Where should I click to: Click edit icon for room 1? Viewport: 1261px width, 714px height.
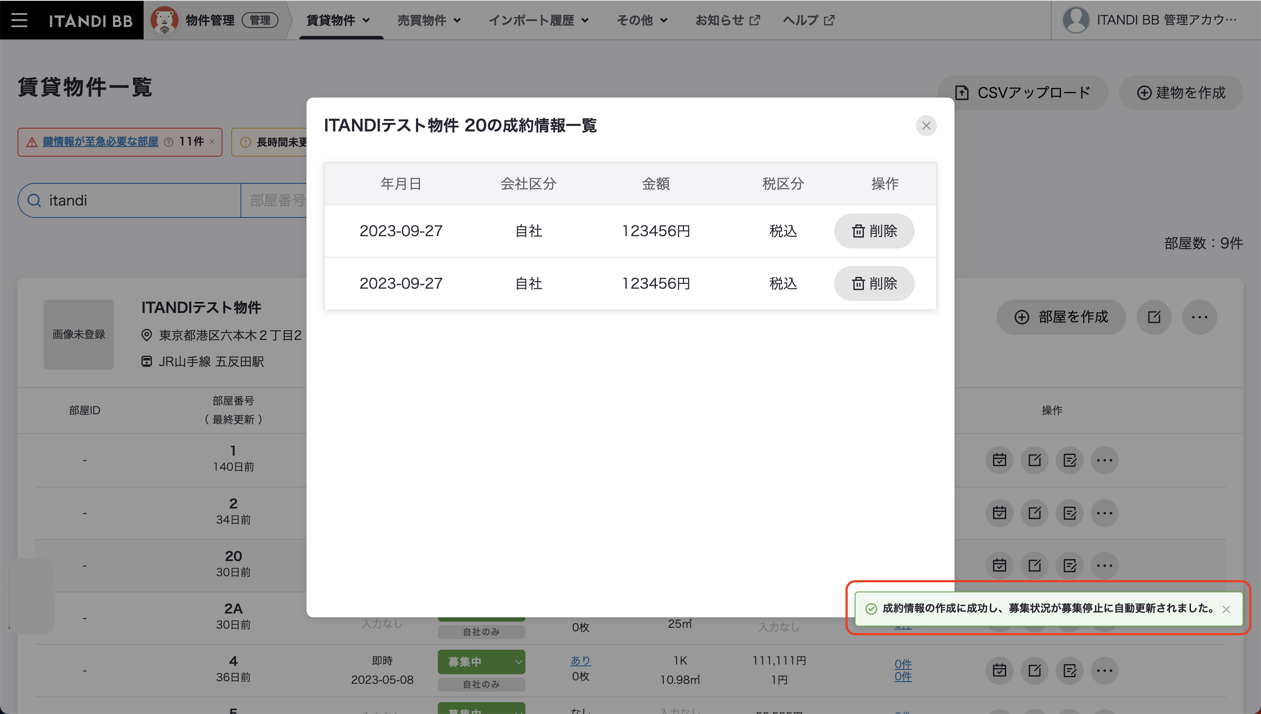pyautogui.click(x=1034, y=461)
